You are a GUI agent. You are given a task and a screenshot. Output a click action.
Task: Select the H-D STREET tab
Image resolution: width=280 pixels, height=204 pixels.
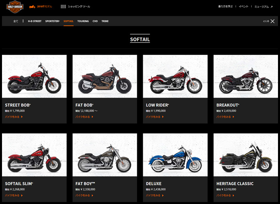[x=35, y=21]
